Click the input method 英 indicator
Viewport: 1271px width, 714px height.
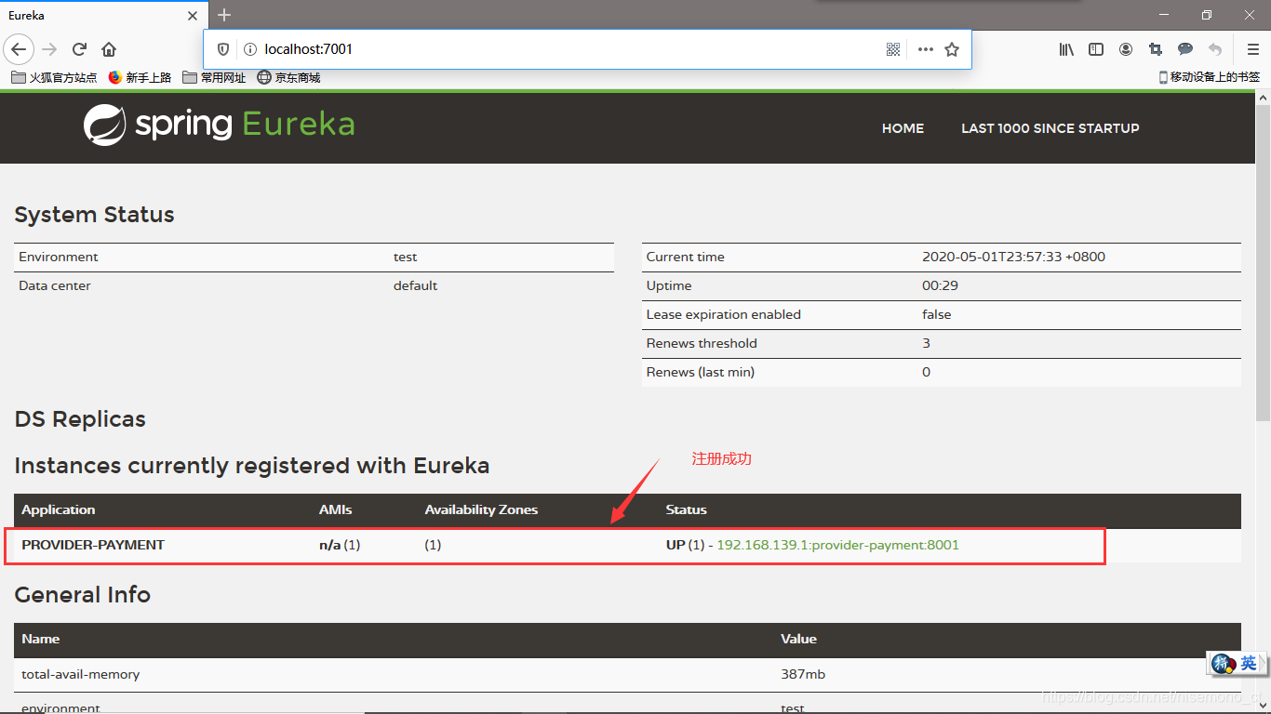1248,663
